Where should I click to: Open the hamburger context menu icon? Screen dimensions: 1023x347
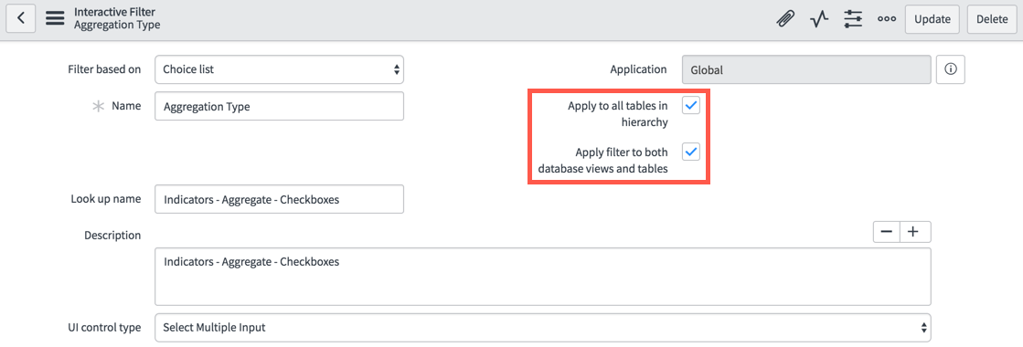pyautogui.click(x=55, y=18)
